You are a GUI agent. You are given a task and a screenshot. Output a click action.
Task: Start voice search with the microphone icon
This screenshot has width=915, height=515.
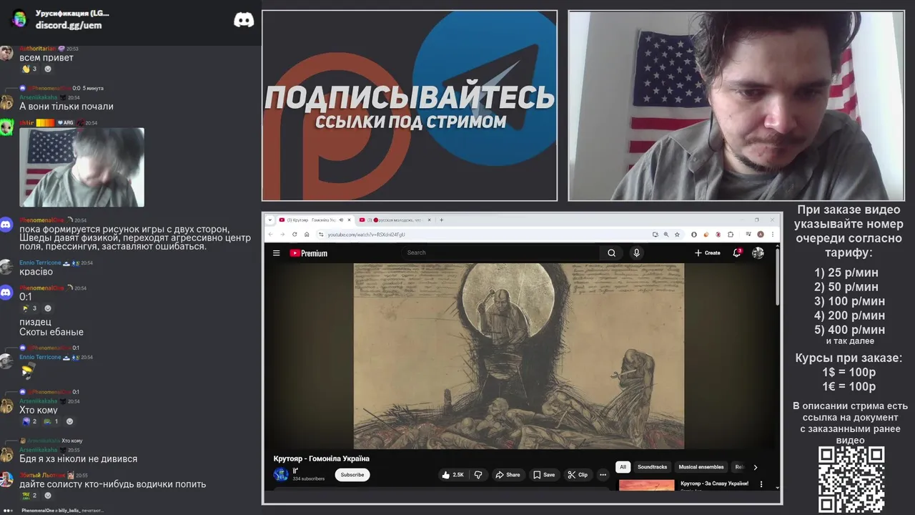[636, 252]
